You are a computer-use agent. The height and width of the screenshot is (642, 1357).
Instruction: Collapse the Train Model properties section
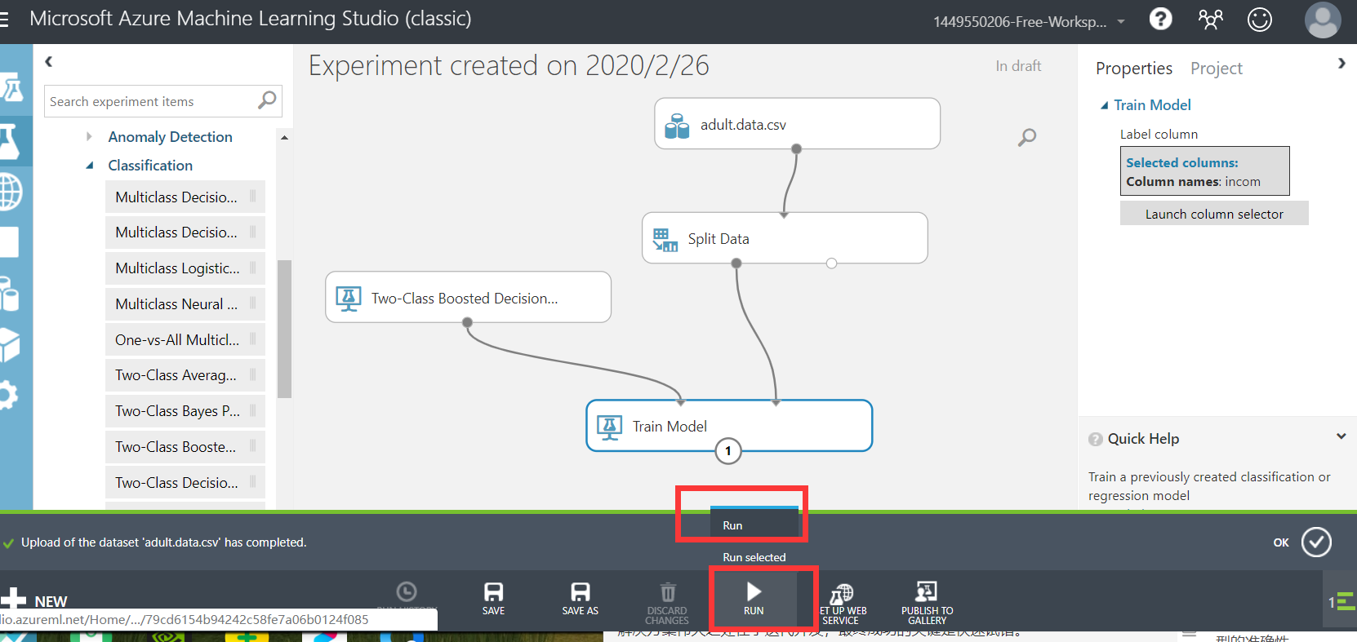point(1104,105)
